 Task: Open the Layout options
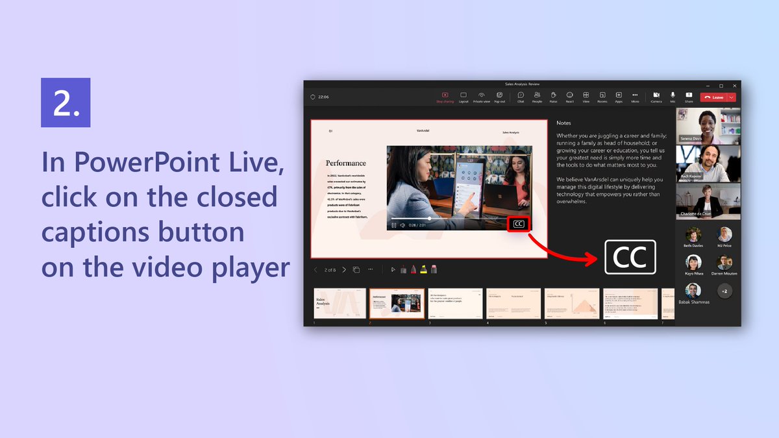click(464, 97)
